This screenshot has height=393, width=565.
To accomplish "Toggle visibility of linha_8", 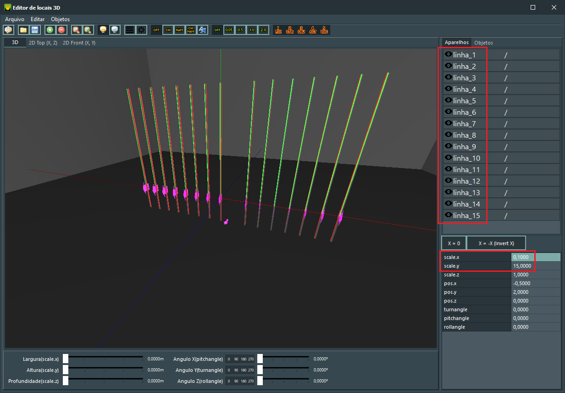I will pyautogui.click(x=448, y=135).
